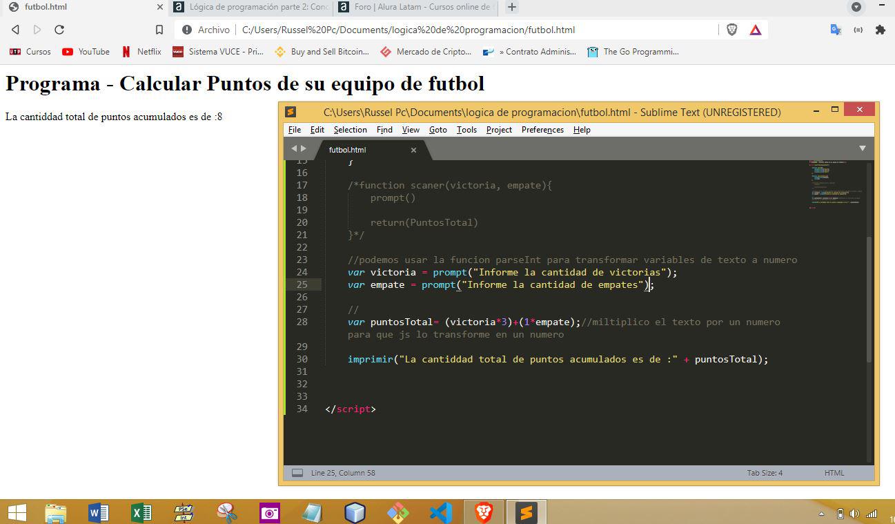The image size is (895, 524).
Task: Open the curly-braces extension icon
Action: pos(858,30)
